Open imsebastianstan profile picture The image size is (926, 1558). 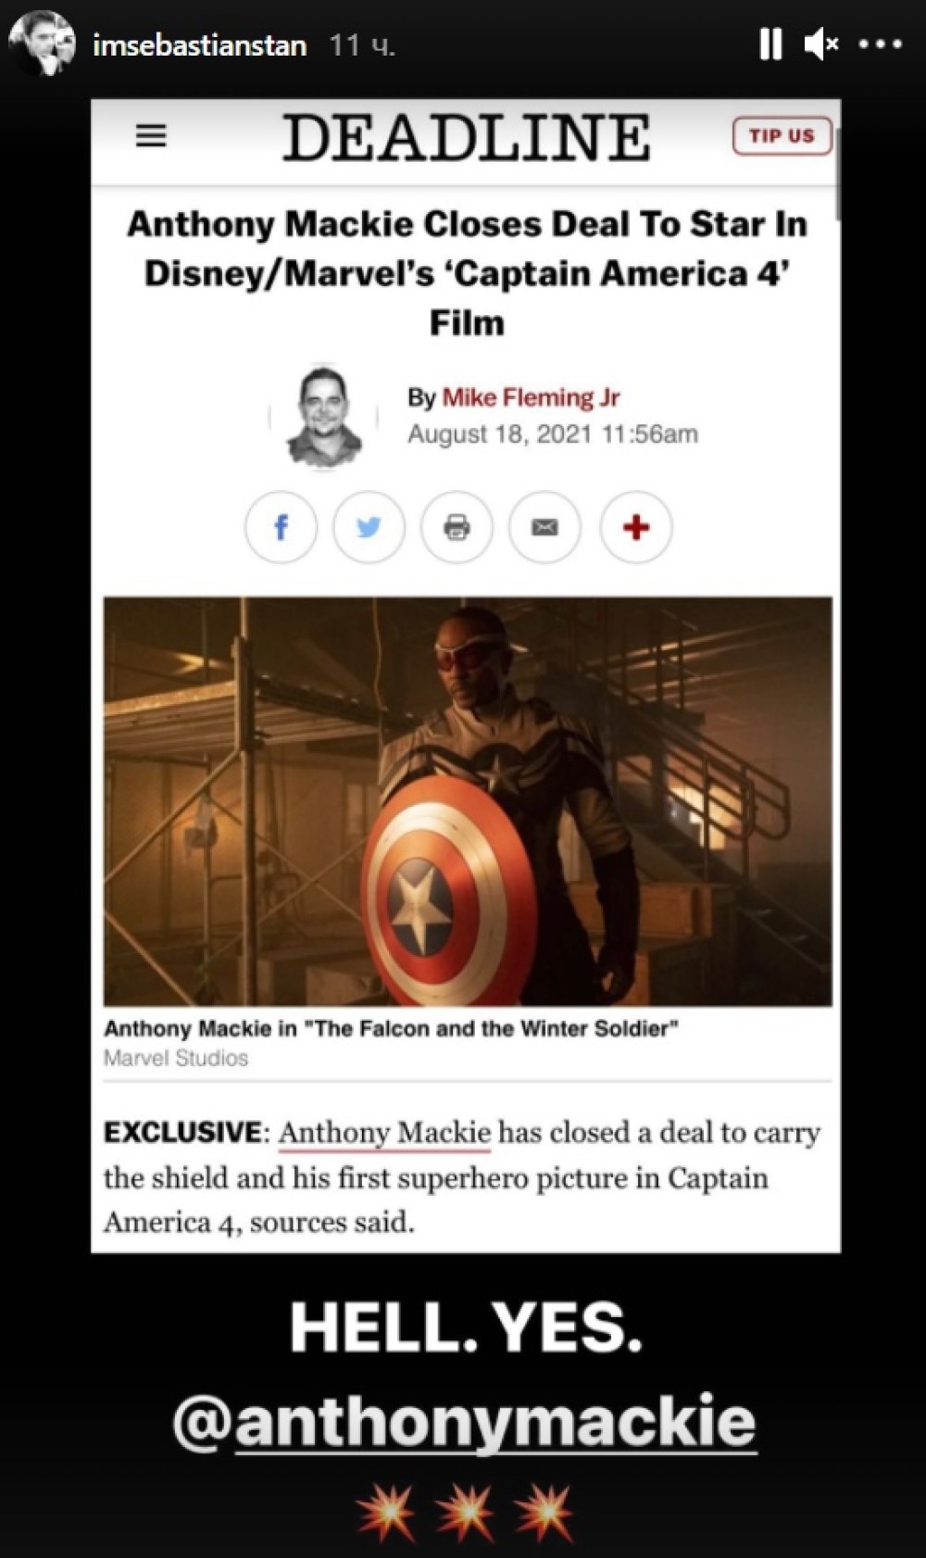point(42,44)
